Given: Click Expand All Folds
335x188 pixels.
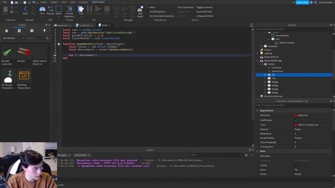Looking at the screenshot, I should 204,11.
